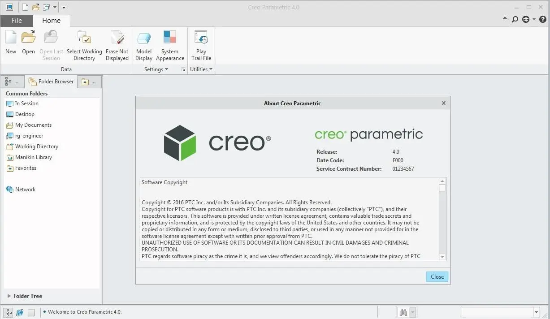Customize the quick access toolbar dropdown

click(64, 7)
